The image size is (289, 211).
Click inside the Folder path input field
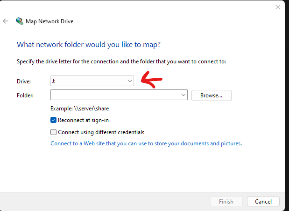coord(115,95)
